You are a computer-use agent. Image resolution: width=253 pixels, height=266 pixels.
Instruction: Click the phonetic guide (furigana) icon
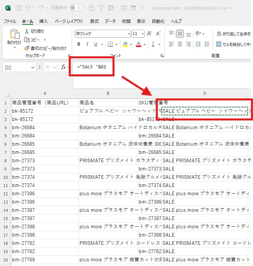153,44
